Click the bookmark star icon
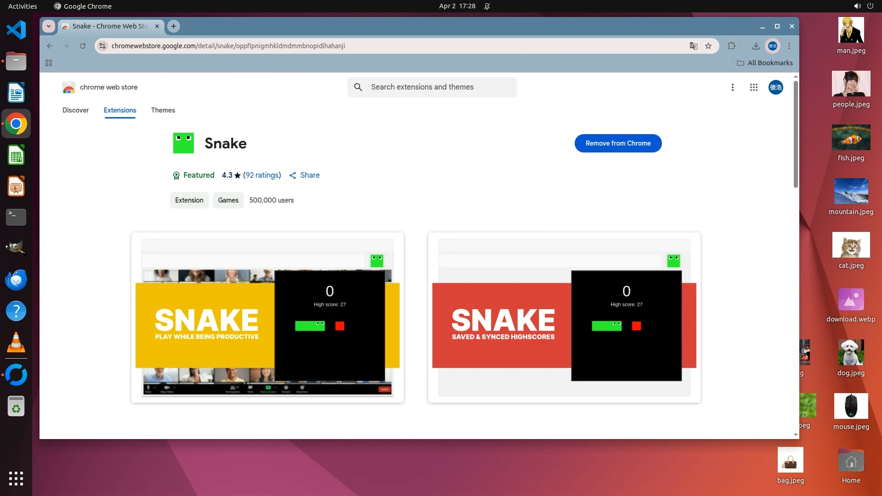882x496 pixels. click(x=708, y=46)
